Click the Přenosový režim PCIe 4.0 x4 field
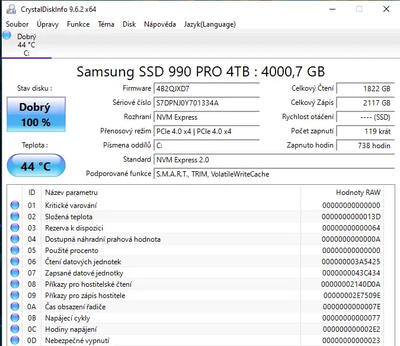The image size is (400, 346). tap(207, 132)
